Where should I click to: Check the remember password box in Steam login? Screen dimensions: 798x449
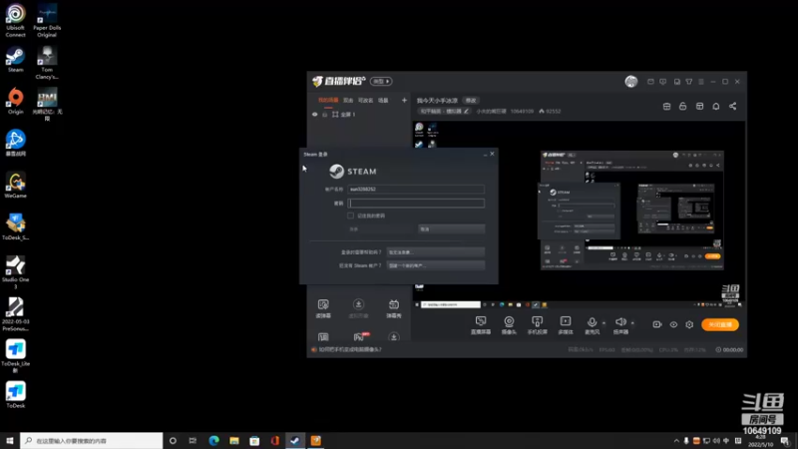point(351,216)
